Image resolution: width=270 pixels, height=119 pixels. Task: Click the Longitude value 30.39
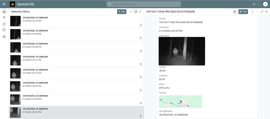click(x=162, y=79)
